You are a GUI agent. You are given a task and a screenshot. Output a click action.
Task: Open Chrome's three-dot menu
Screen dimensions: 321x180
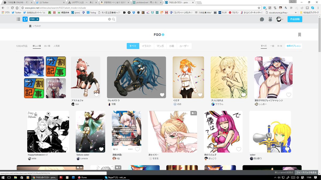tap(318, 8)
